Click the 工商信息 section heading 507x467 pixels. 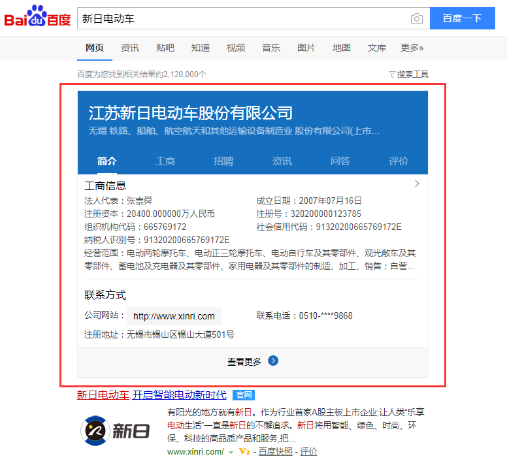coord(105,186)
